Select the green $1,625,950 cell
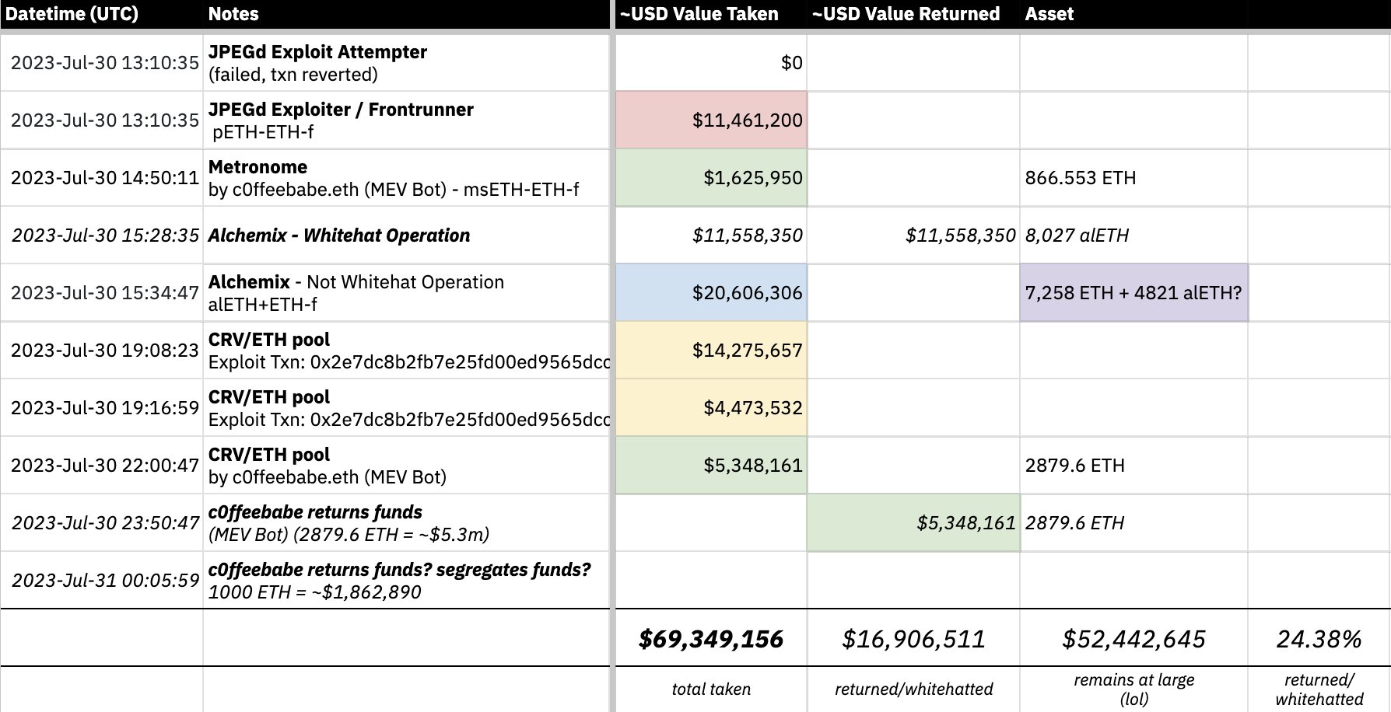The width and height of the screenshot is (1391, 712). [x=711, y=178]
